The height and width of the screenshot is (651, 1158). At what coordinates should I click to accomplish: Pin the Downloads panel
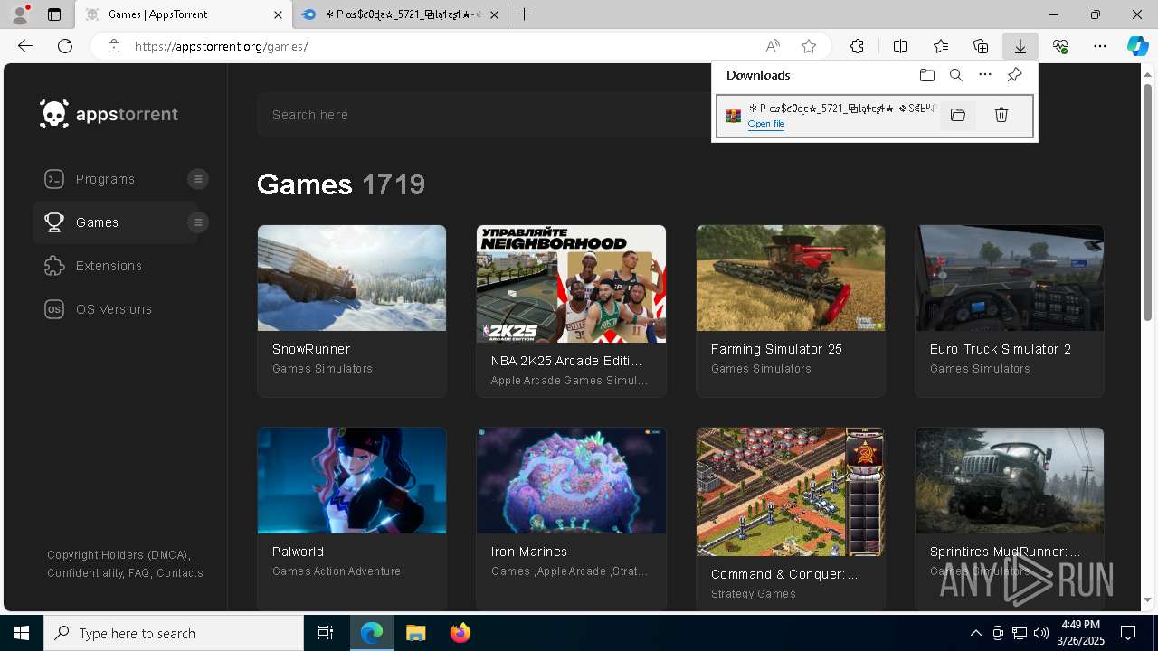[1015, 75]
